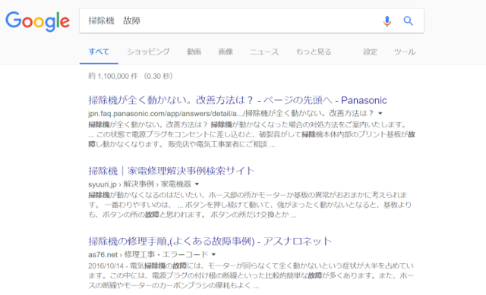Select the すべて tab
486x295 pixels.
99,52
